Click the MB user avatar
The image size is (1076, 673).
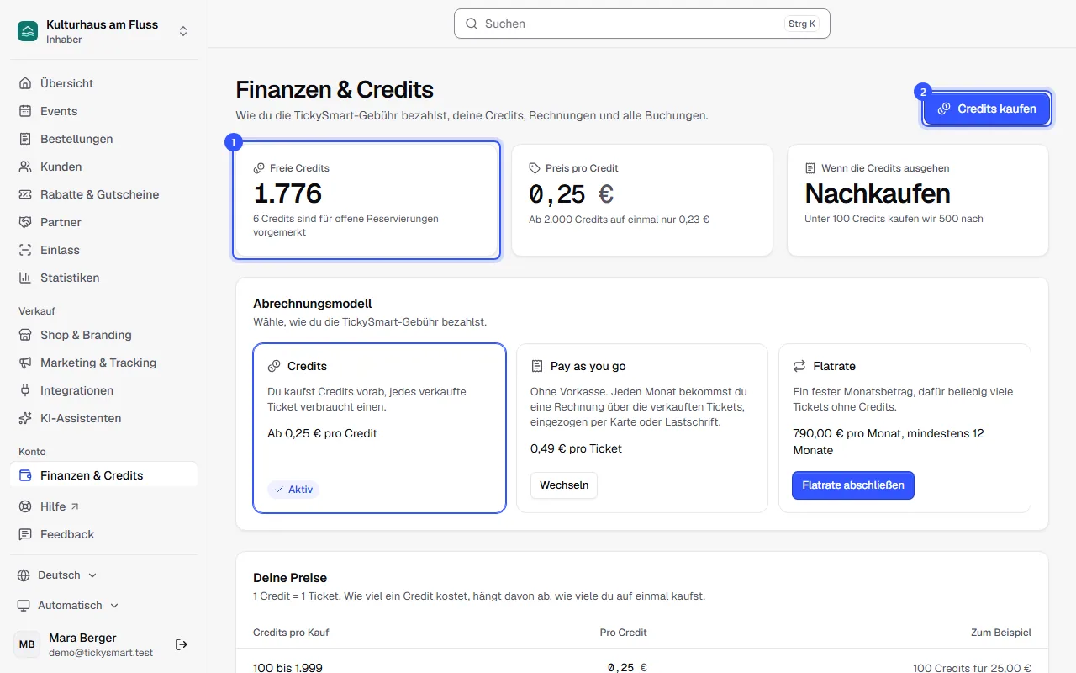[27, 644]
